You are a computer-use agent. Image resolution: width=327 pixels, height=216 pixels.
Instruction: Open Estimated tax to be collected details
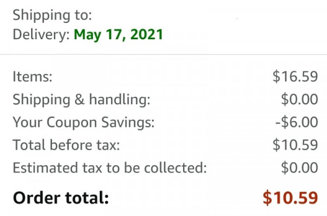coord(110,167)
